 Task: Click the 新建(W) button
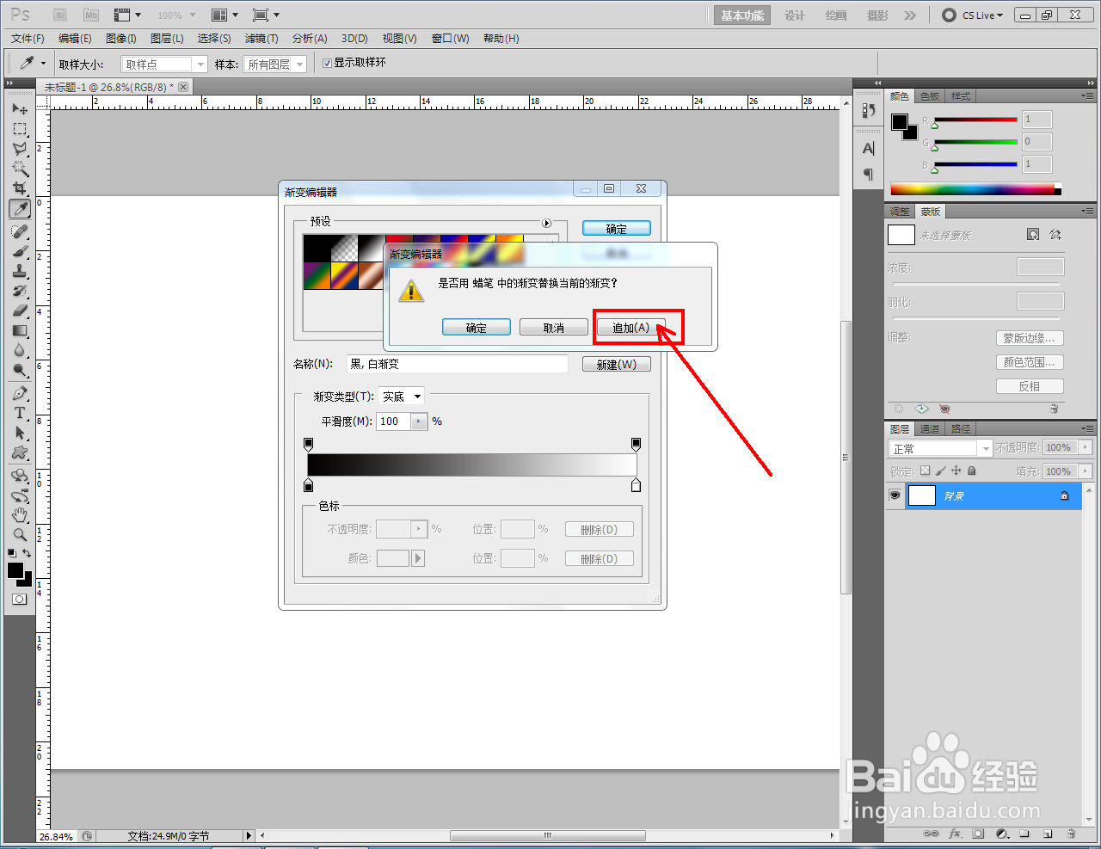(617, 365)
